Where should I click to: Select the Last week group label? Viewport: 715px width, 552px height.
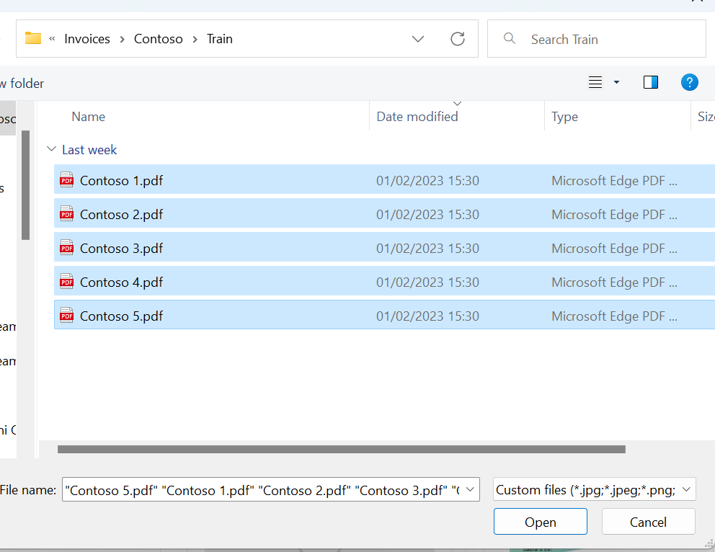89,149
